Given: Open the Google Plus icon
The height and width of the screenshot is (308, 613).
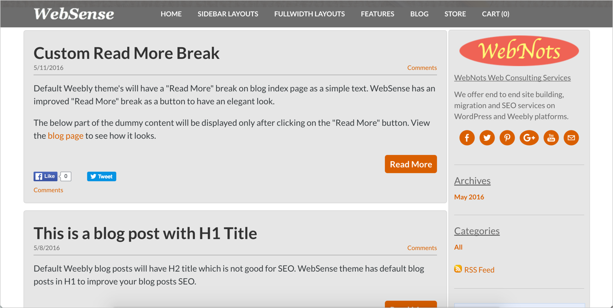Looking at the screenshot, I should (x=529, y=138).
